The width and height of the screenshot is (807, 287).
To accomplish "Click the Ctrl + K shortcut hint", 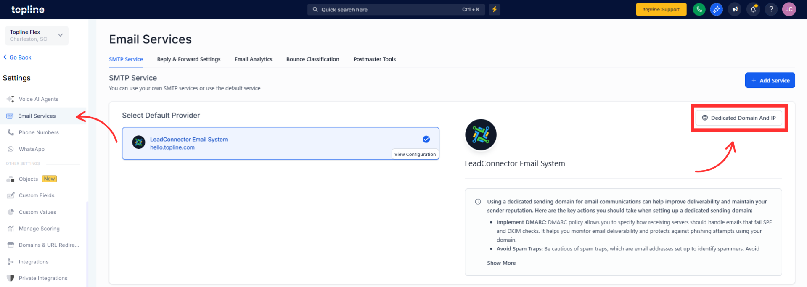I will tap(471, 9).
